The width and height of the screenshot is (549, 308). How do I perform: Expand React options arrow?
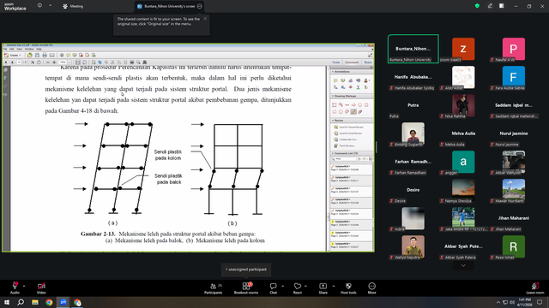[305, 286]
